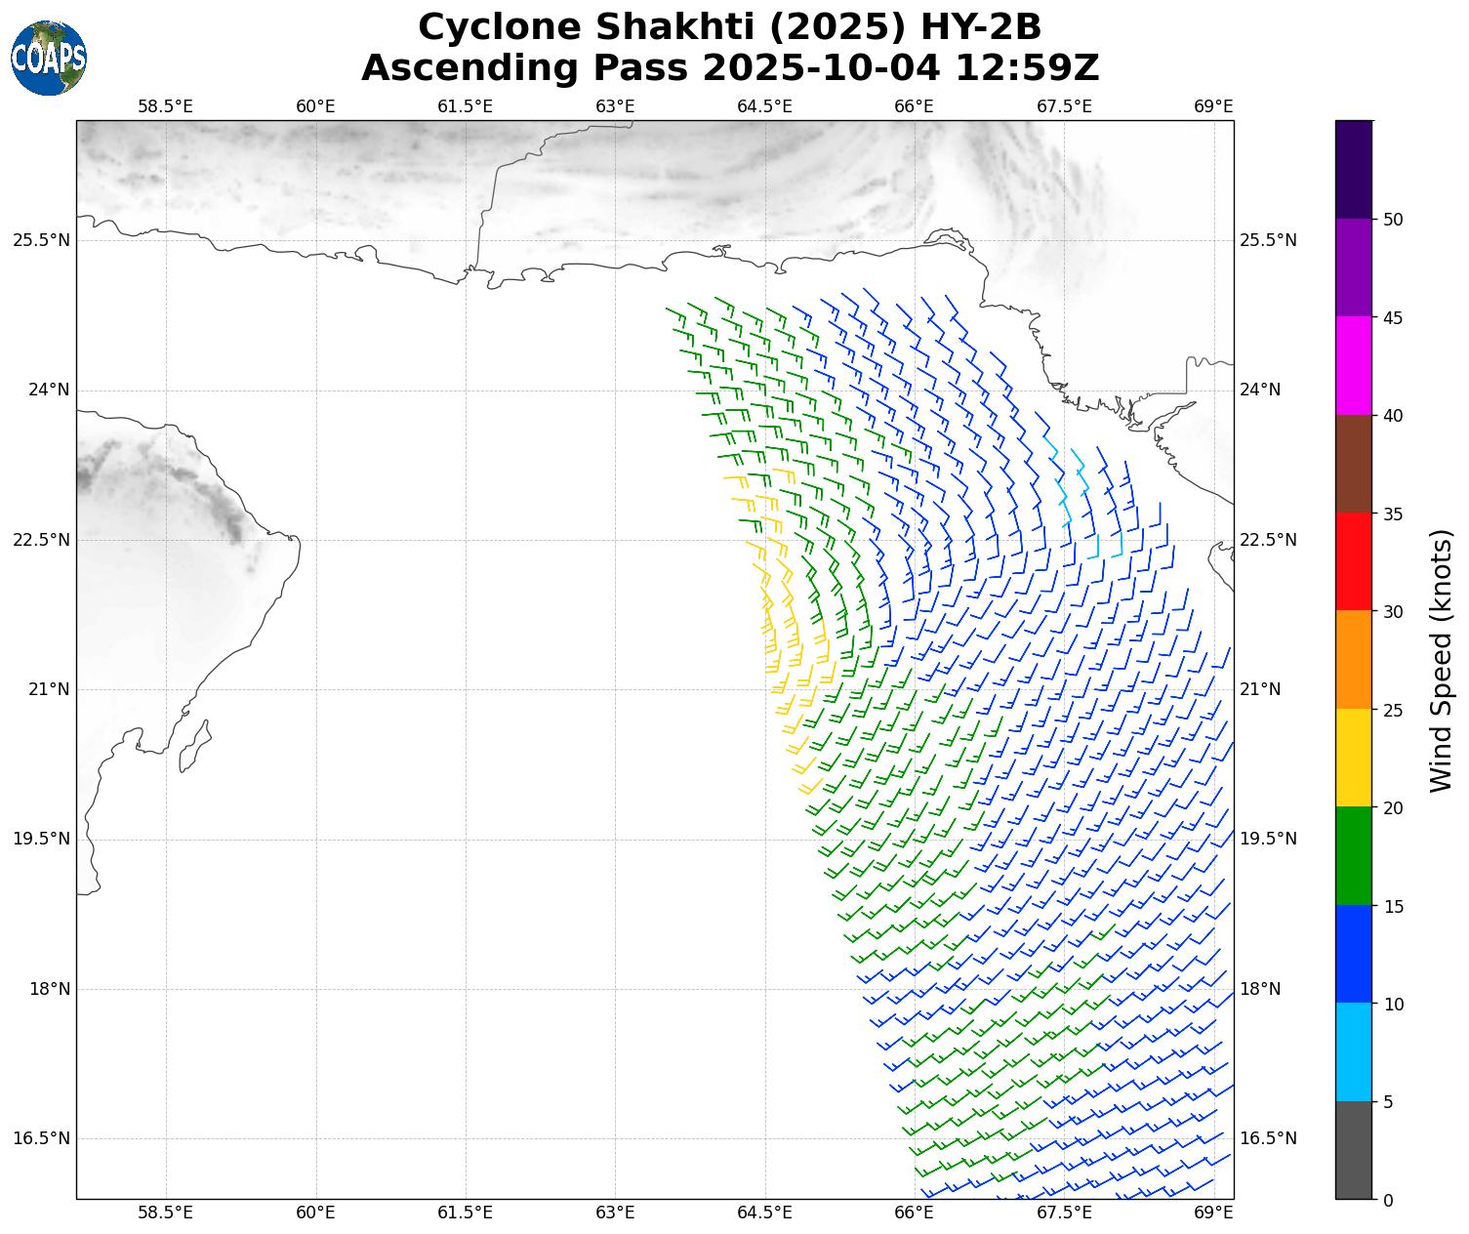1469x1234 pixels.
Task: Click the 16.5°N label on right axis
Action: (x=1268, y=1138)
